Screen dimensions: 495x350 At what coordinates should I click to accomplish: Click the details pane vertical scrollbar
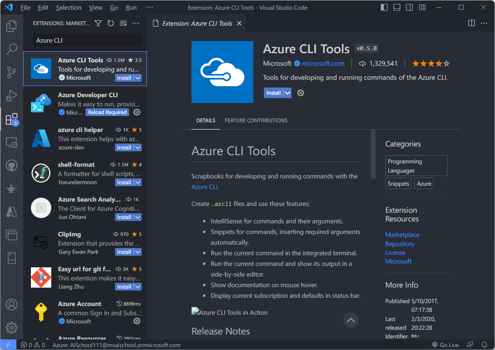point(373,154)
